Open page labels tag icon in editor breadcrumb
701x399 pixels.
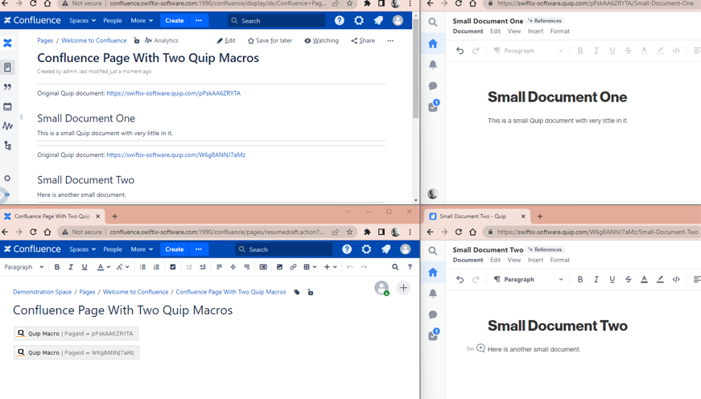[297, 292]
